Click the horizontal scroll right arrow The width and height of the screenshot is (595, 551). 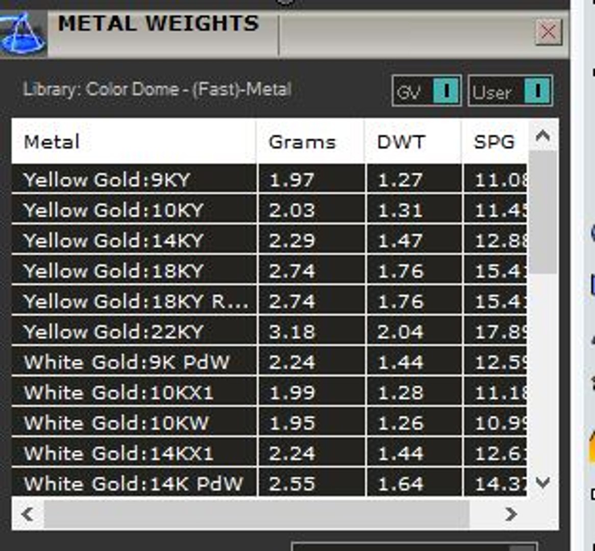(x=511, y=514)
